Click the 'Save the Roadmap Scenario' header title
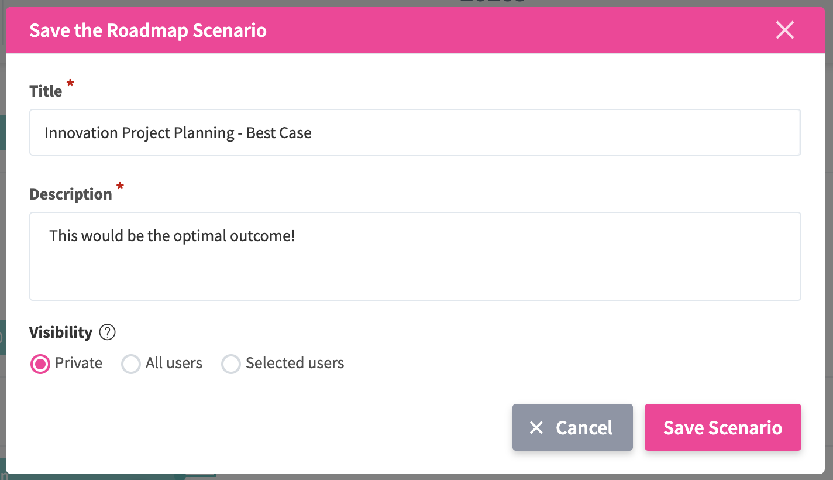The image size is (833, 480). click(x=148, y=30)
